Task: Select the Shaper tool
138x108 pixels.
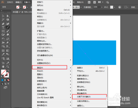Action: pyautogui.click(x=3, y=35)
